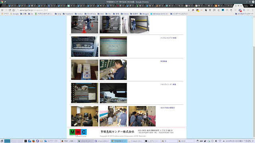
Task: Click the red-badged extension icon
Action: coord(240,10)
